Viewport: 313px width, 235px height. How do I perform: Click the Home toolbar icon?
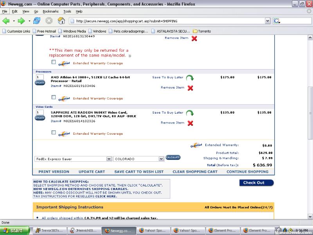[61, 20]
